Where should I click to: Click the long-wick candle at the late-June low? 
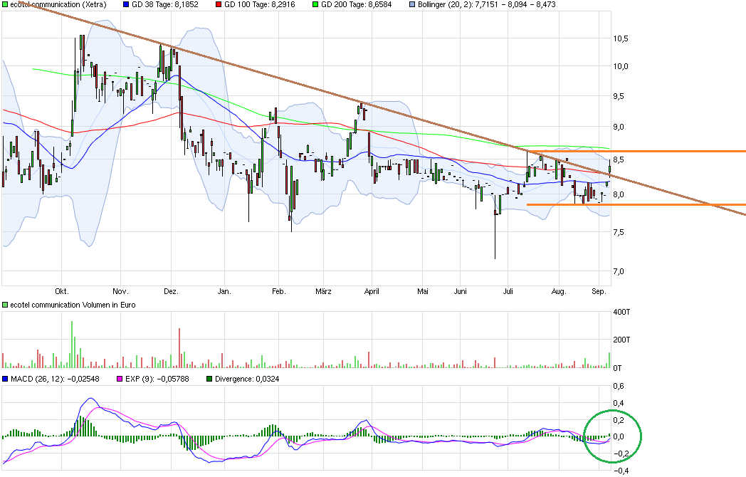tap(495, 227)
